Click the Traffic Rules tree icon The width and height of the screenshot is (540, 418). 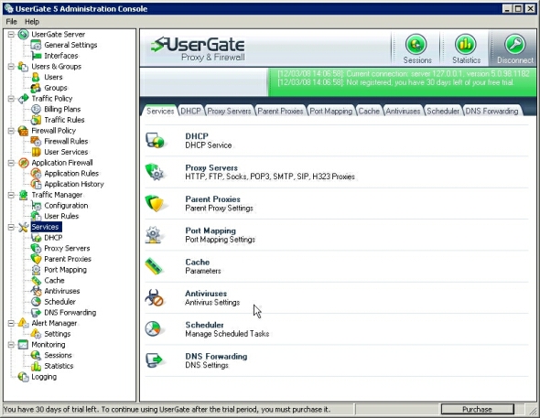pos(36,120)
